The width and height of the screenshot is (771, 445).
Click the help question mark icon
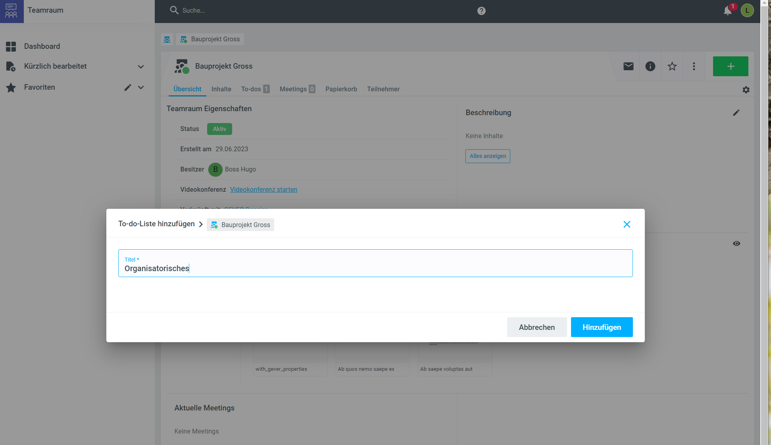click(481, 11)
